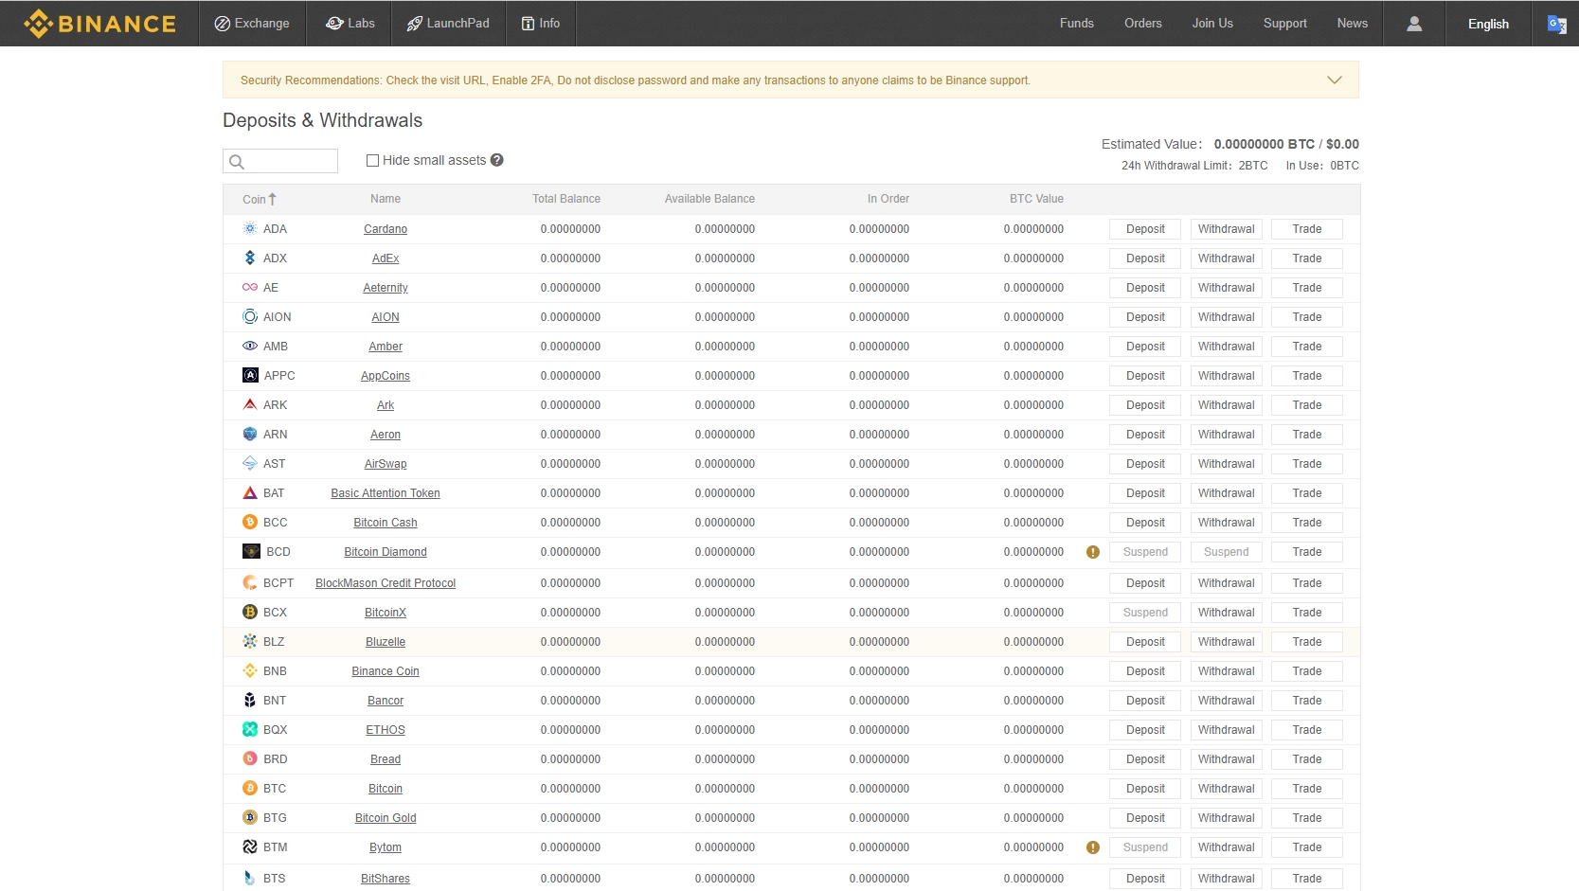The width and height of the screenshot is (1579, 891).
Task: Open the Funds menu
Action: click(1076, 24)
